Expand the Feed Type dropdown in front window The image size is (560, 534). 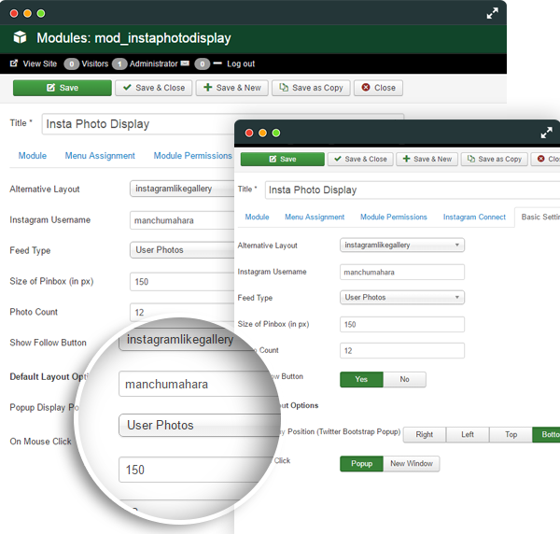click(x=402, y=297)
